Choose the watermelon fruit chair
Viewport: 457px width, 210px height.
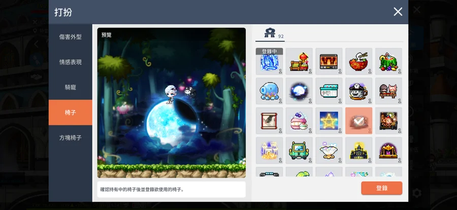(x=388, y=61)
